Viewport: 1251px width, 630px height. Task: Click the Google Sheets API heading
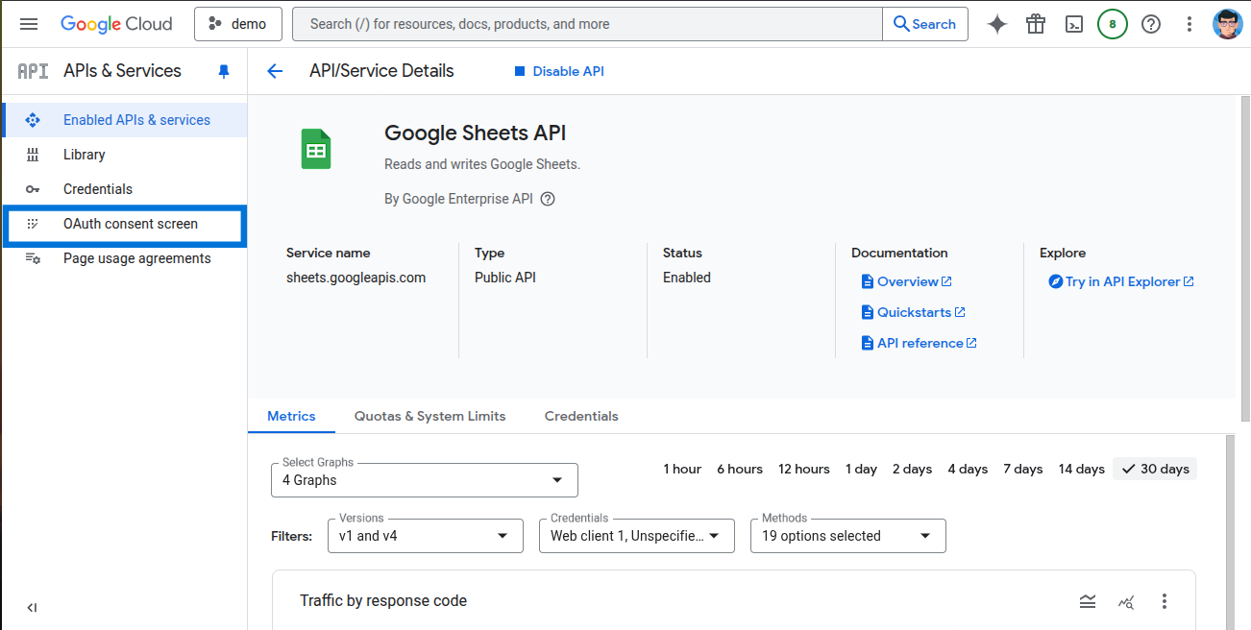(476, 133)
